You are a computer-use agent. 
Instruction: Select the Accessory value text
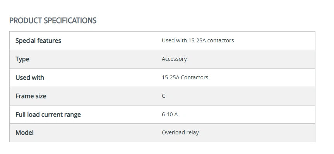coord(174,59)
